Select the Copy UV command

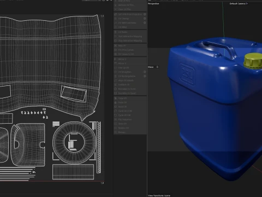pos(130,98)
